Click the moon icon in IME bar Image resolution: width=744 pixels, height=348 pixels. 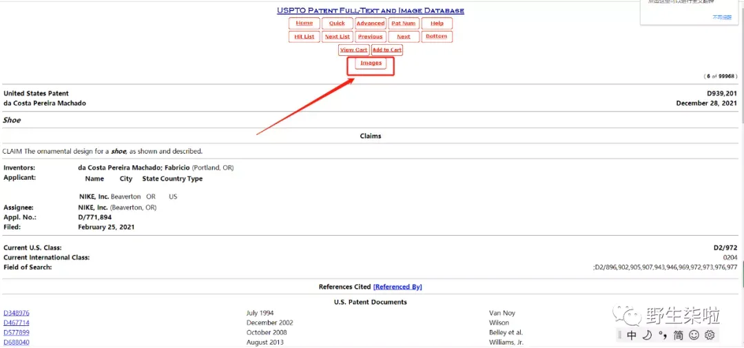coord(647,335)
